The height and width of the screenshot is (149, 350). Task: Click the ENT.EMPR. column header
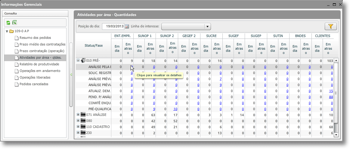coord(122,36)
